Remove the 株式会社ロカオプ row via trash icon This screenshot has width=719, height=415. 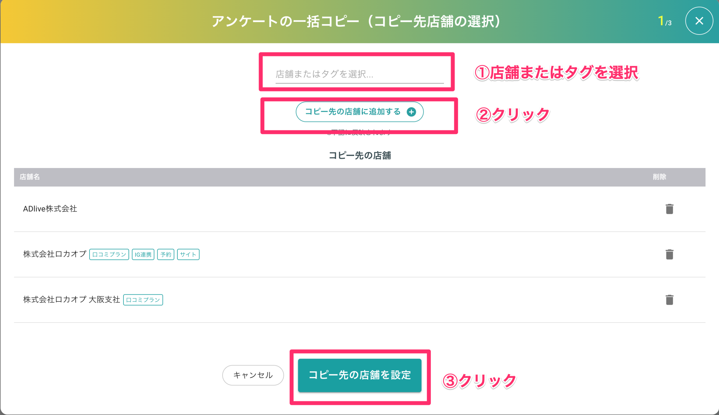click(669, 255)
